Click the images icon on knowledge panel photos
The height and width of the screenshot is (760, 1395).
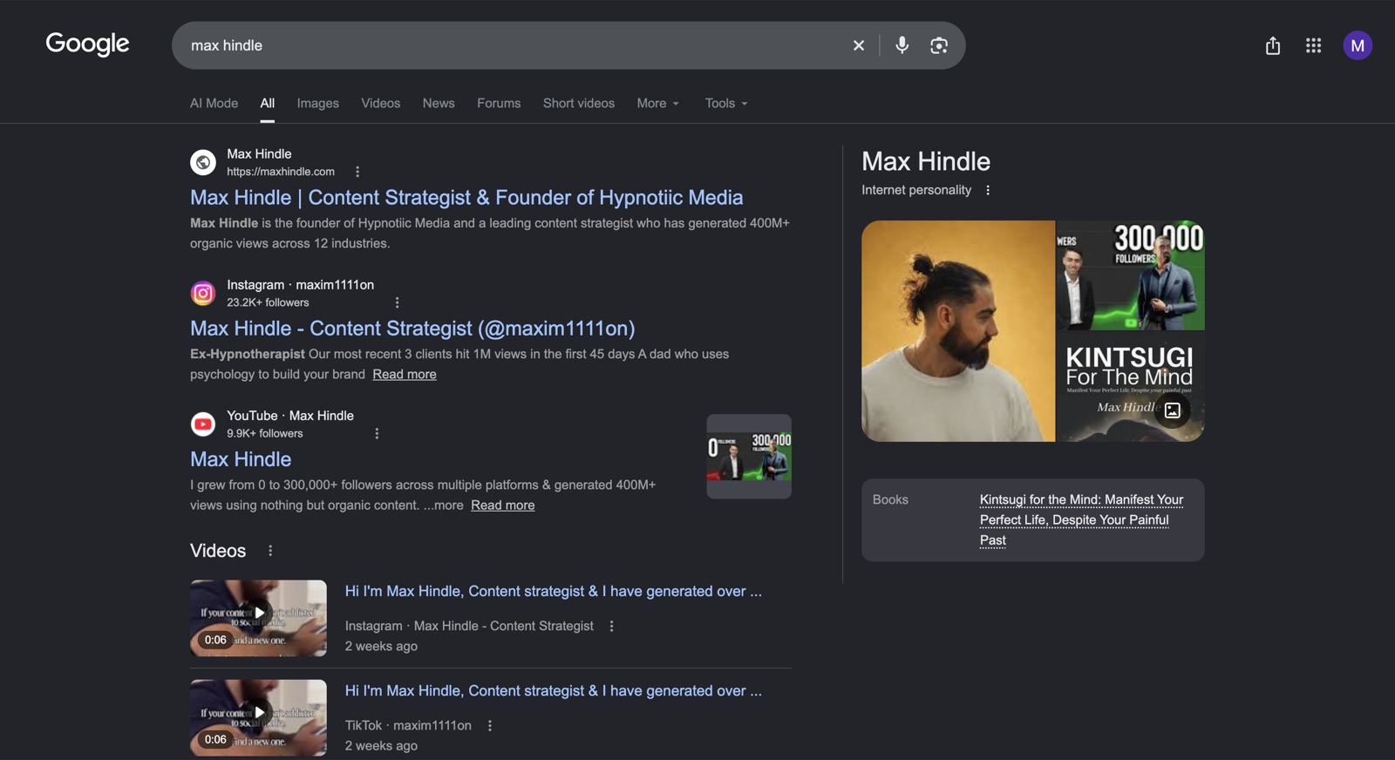click(x=1173, y=411)
